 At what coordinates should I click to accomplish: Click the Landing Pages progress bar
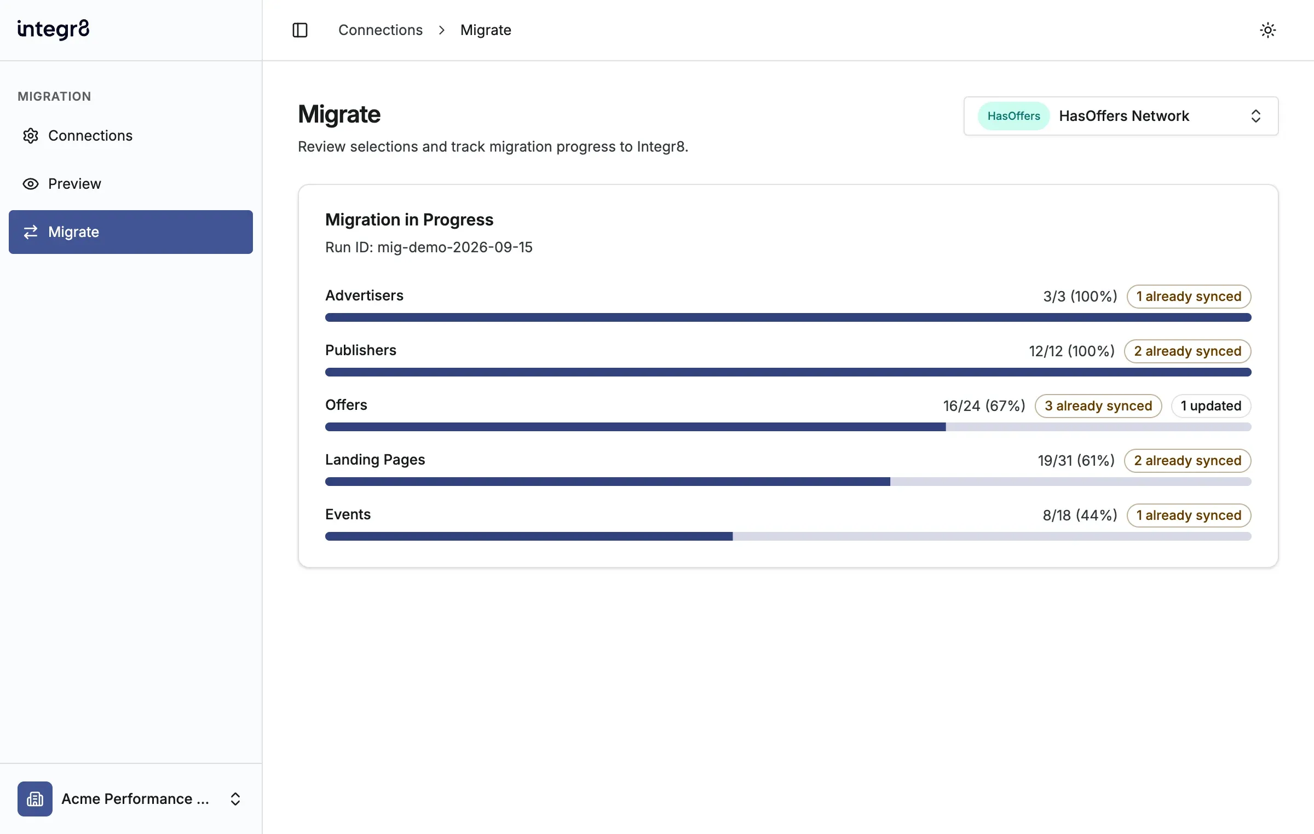point(788,482)
